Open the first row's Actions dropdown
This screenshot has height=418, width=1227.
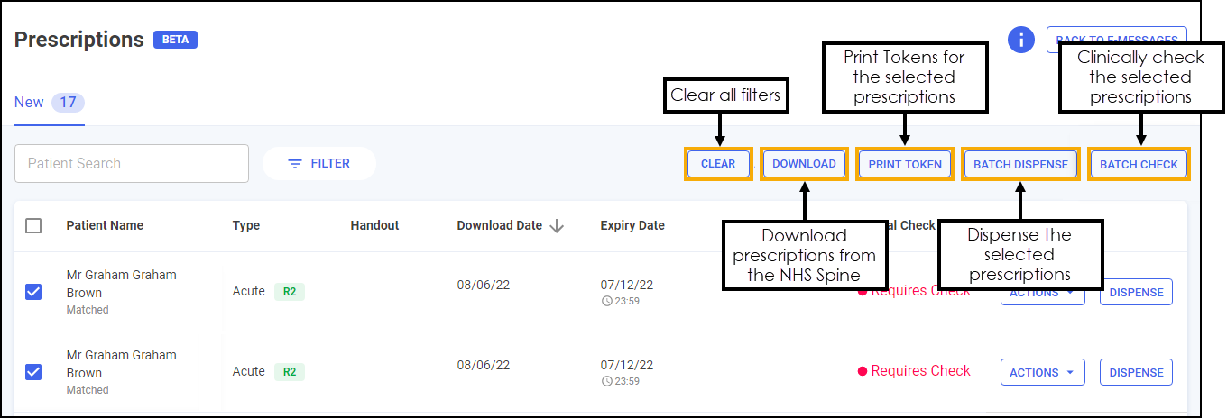tap(1042, 293)
